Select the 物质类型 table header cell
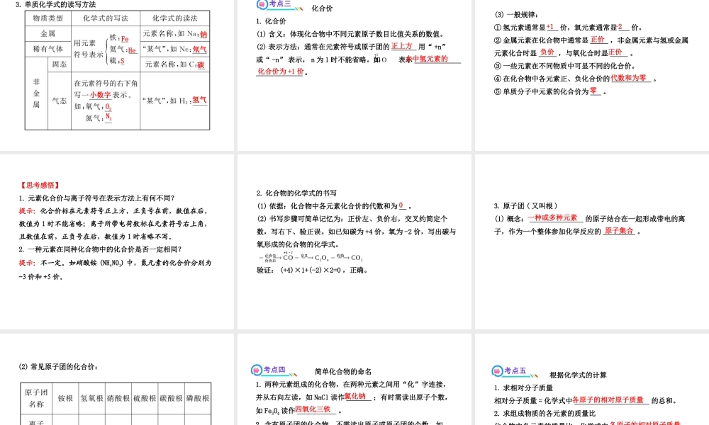The width and height of the screenshot is (709, 425). tap(48, 18)
